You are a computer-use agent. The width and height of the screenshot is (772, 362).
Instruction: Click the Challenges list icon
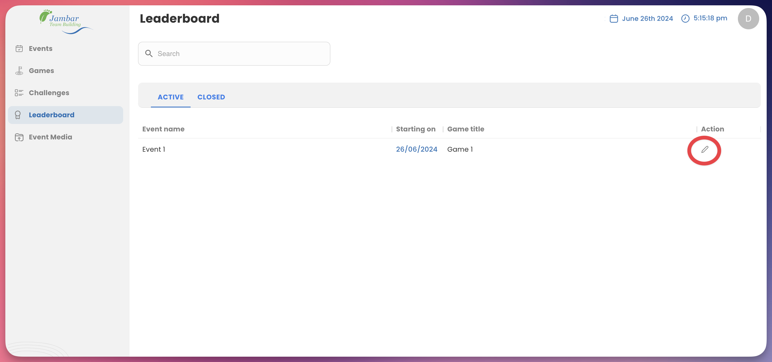[19, 93]
